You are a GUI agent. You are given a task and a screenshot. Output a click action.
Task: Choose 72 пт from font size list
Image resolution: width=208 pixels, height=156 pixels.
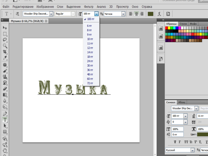click(x=90, y=83)
